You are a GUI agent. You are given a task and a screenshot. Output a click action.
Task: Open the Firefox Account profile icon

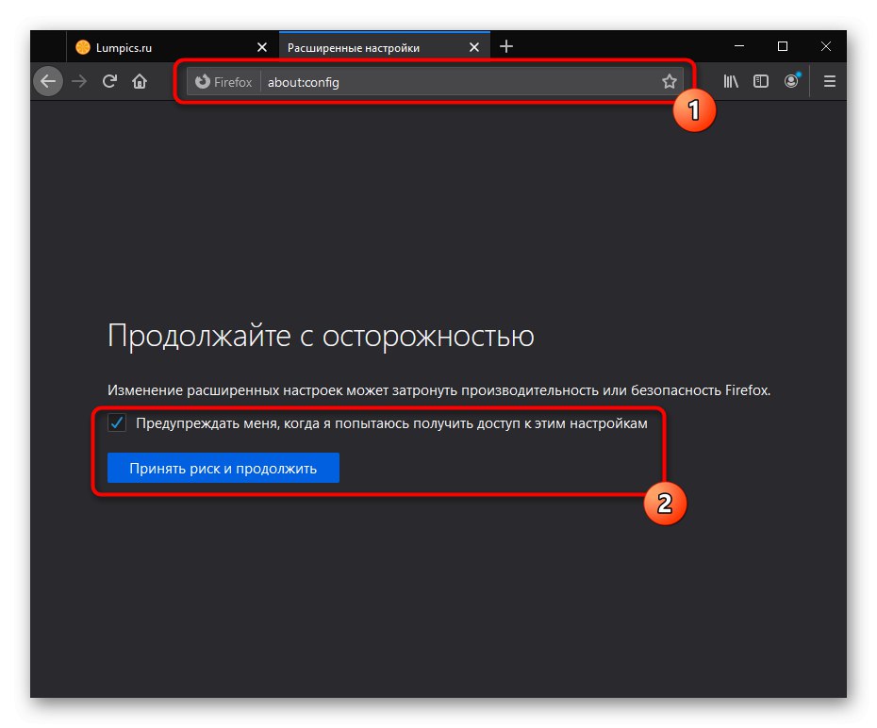[x=792, y=81]
